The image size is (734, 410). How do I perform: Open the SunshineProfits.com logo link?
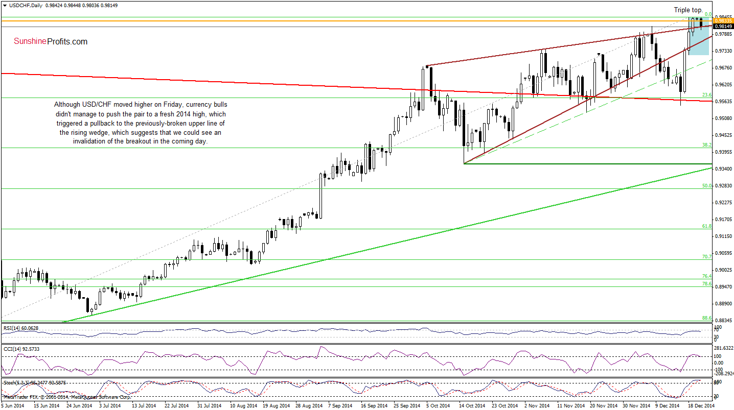51,42
